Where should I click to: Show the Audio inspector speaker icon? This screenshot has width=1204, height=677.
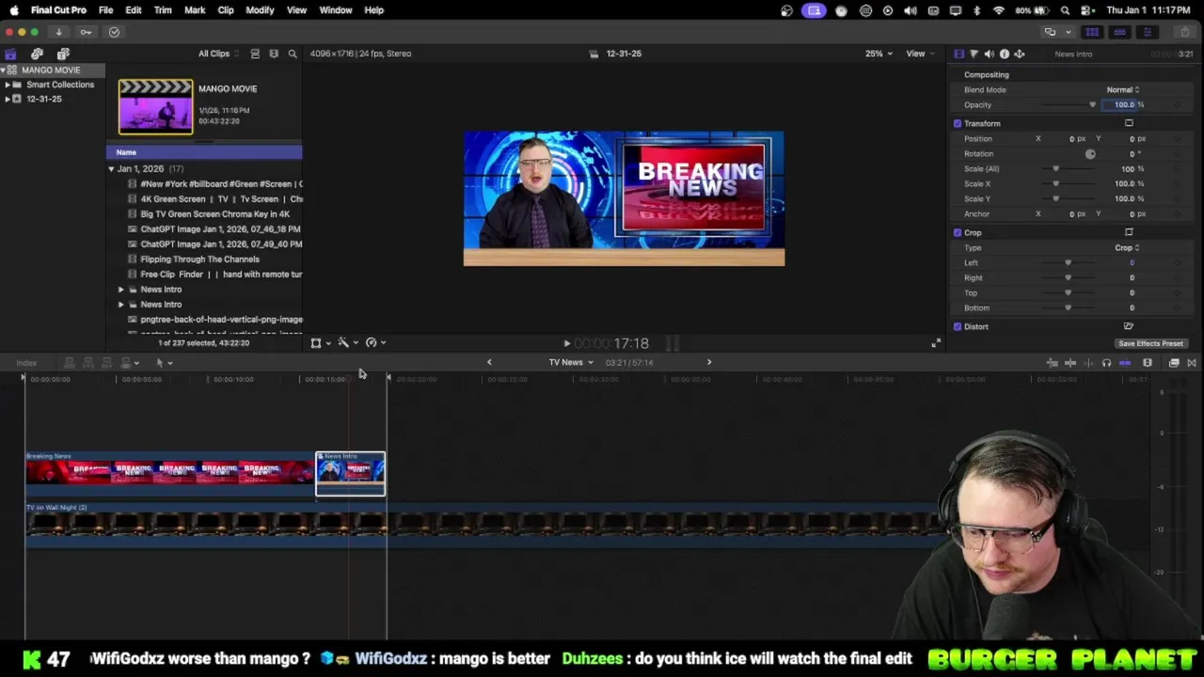tap(989, 54)
